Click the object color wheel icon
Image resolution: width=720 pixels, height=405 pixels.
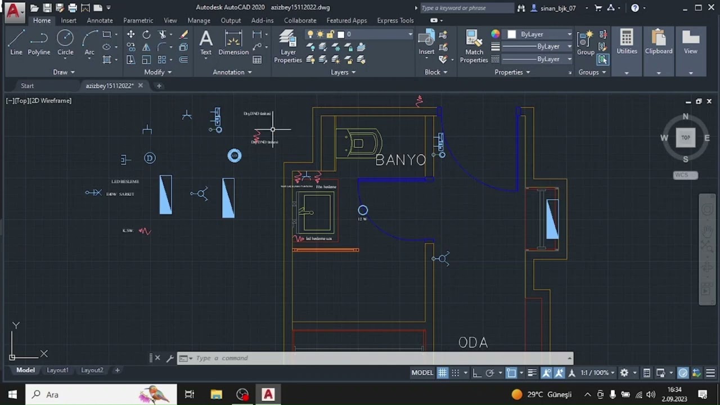coord(495,34)
